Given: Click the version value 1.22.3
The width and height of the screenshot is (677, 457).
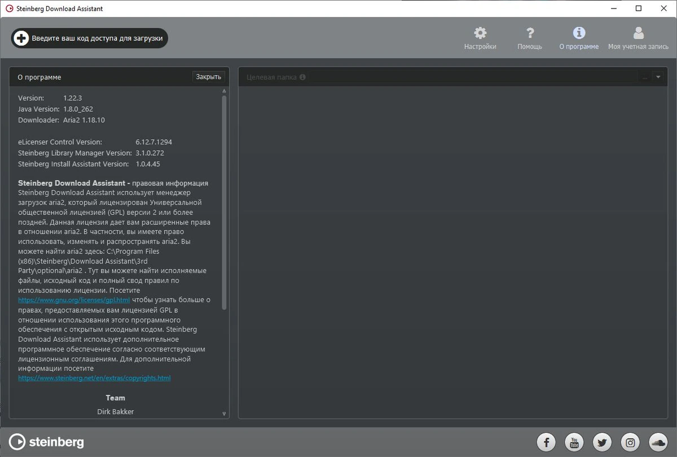Looking at the screenshot, I should point(73,98).
